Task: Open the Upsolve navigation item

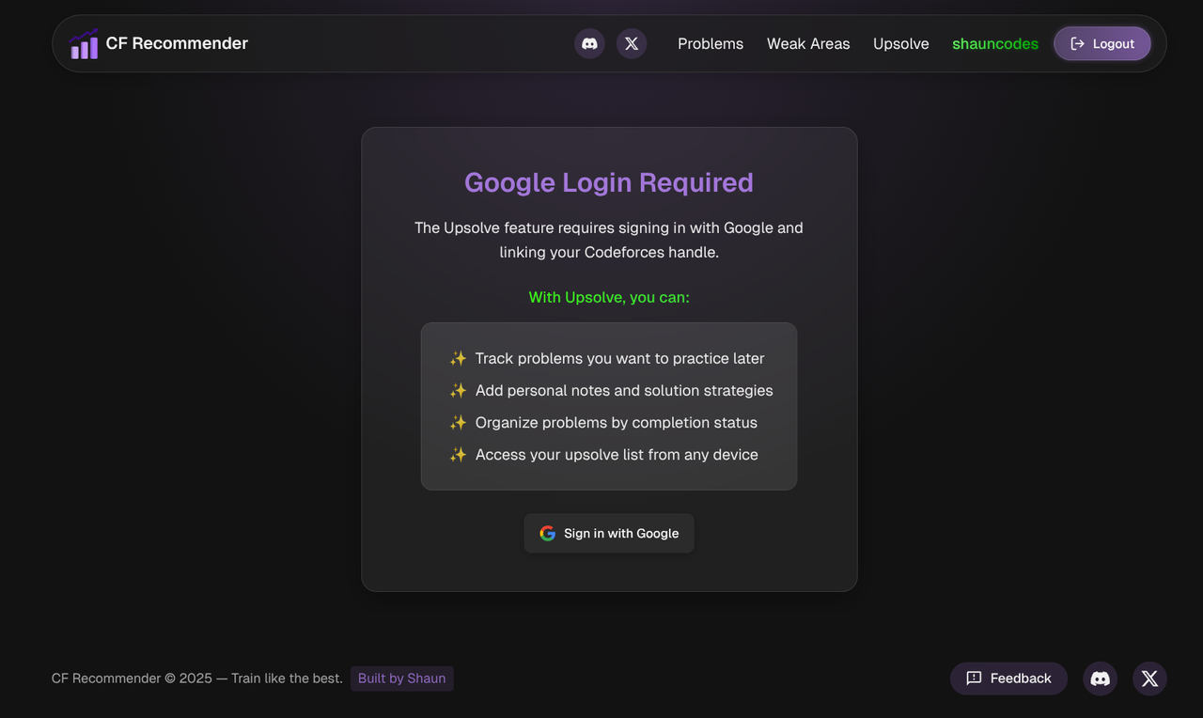Action: click(900, 43)
